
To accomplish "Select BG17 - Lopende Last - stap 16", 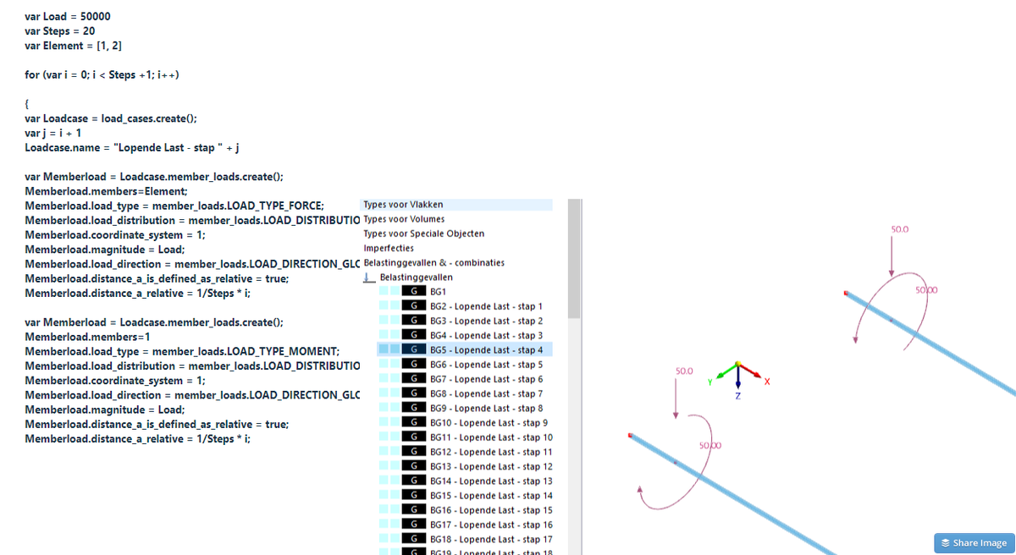I will pos(492,525).
